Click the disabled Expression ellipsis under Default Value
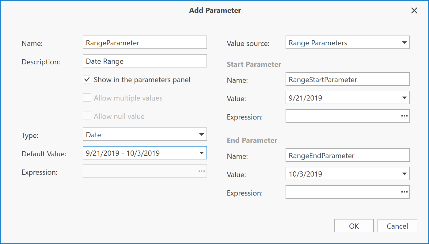This screenshot has width=429, height=244. tap(201, 171)
